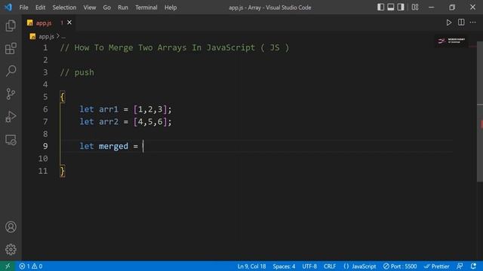This screenshot has width=483, height=271.
Task: Open the Explorer view in the activity bar
Action: [11, 26]
